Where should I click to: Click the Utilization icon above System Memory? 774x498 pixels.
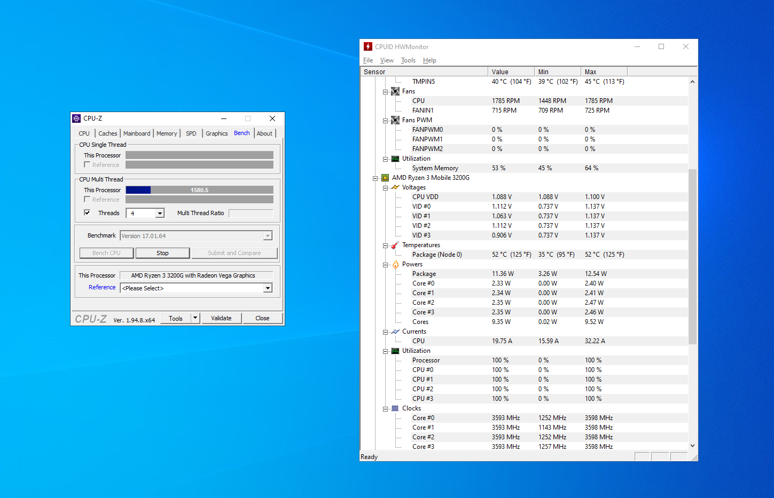pyautogui.click(x=395, y=159)
